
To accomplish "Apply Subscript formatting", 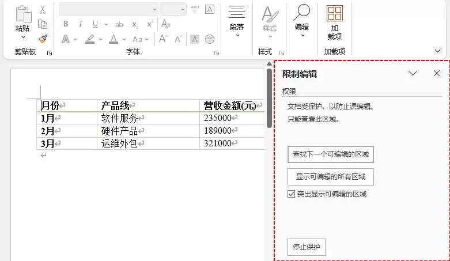I will 135,25.
